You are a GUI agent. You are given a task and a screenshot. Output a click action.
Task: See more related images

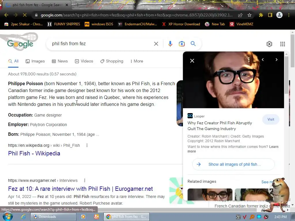267,182
